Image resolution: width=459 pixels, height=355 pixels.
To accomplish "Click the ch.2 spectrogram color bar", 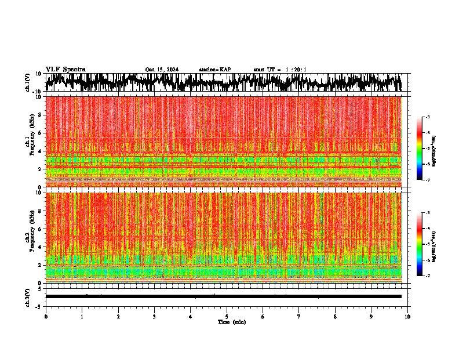I will click(420, 244).
